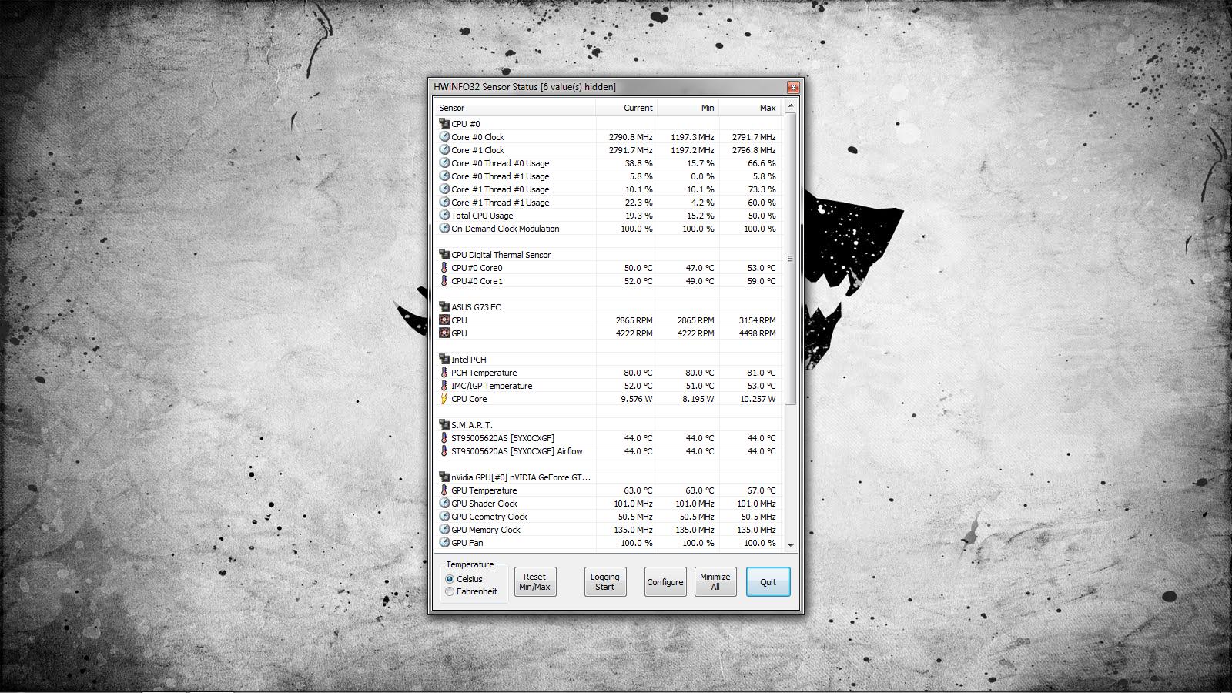Select the Core #1 Thread #1 Usage row
Image resolution: width=1232 pixels, height=693 pixels.
tap(608, 203)
